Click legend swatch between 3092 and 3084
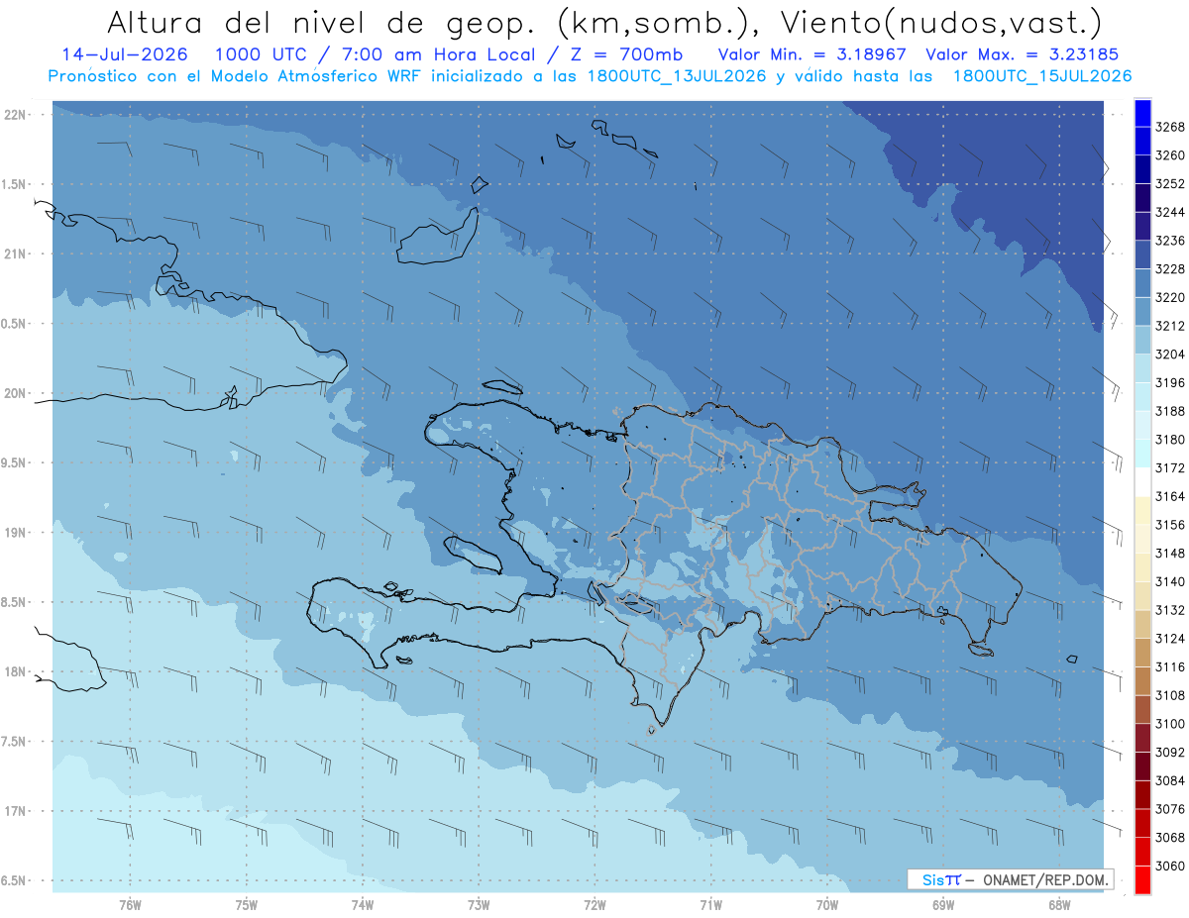Image resolution: width=1189 pixels, height=918 pixels. (1142, 765)
